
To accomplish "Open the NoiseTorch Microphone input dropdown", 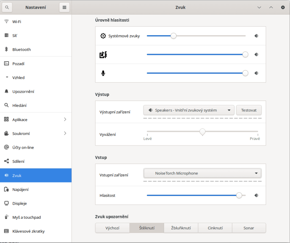I will pyautogui.click(x=202, y=173).
